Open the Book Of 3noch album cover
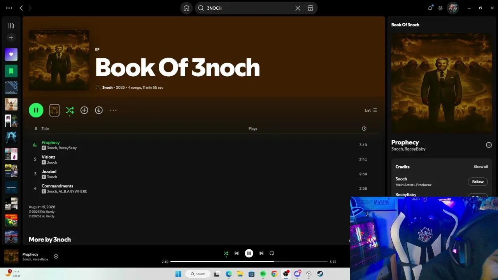The height and width of the screenshot is (280, 498). coord(59,60)
